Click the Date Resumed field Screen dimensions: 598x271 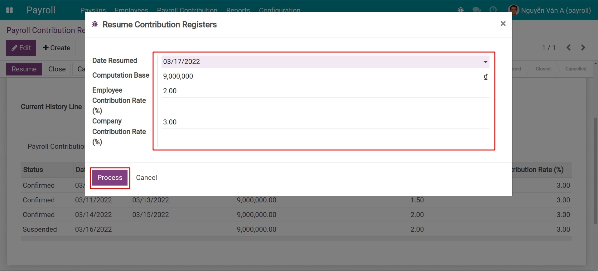321,62
